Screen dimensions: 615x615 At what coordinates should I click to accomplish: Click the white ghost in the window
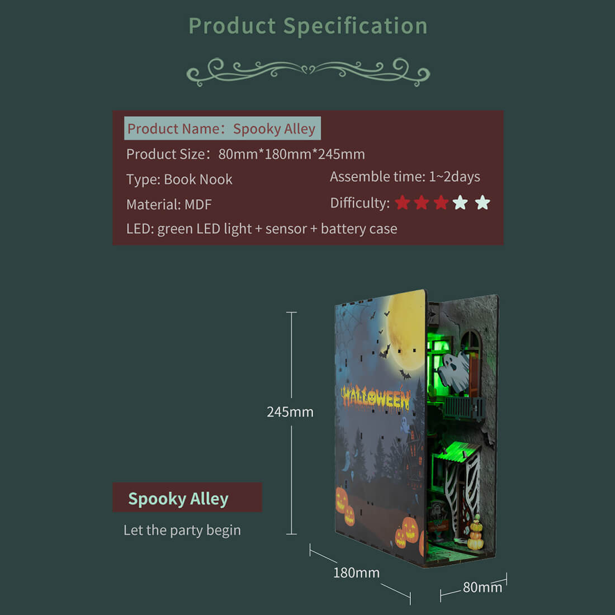(x=453, y=370)
